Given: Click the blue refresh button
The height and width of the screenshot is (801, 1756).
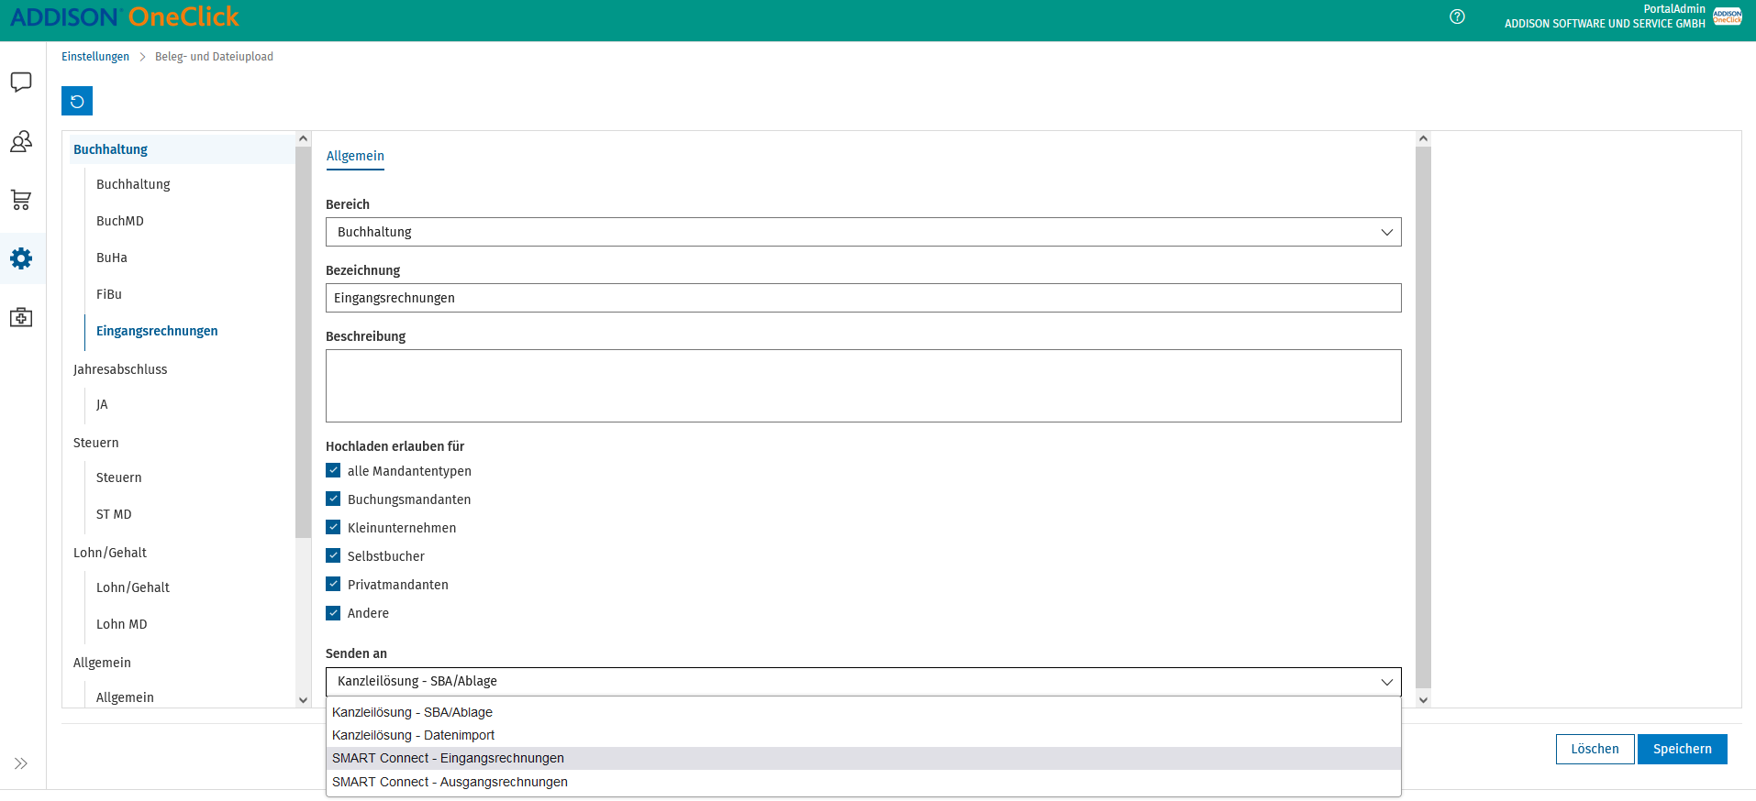Looking at the screenshot, I should pyautogui.click(x=77, y=101).
